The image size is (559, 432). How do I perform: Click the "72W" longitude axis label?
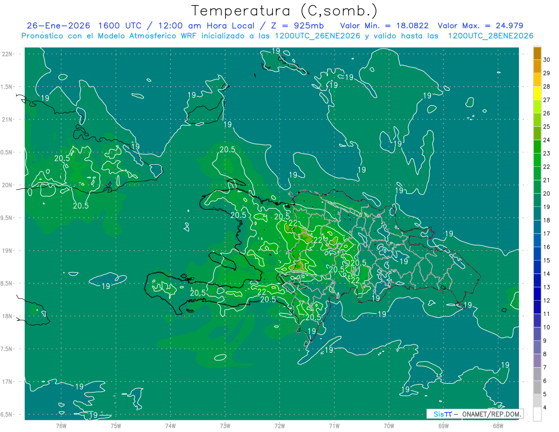click(x=280, y=426)
